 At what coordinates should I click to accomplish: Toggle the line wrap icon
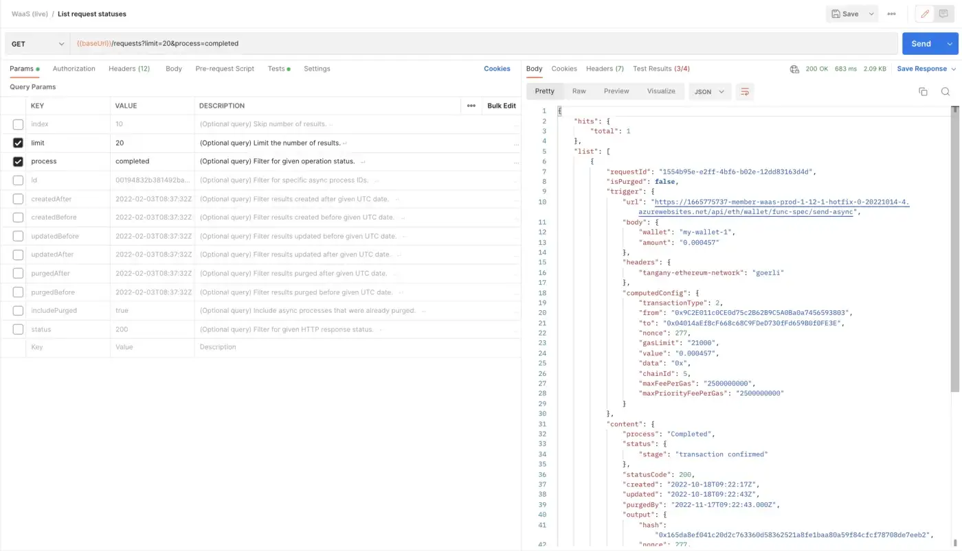click(744, 91)
